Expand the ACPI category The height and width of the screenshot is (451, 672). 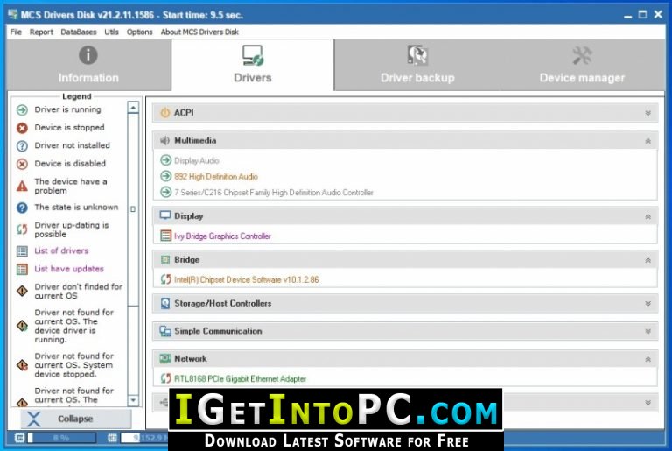(x=648, y=113)
